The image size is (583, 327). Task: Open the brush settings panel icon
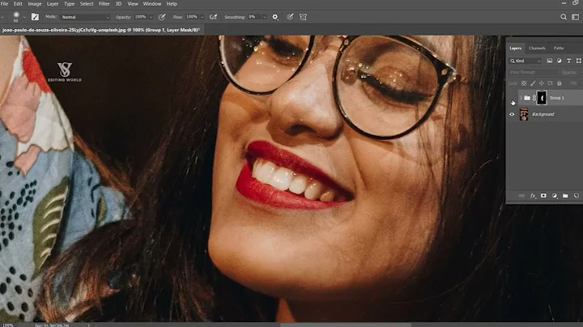coord(35,17)
